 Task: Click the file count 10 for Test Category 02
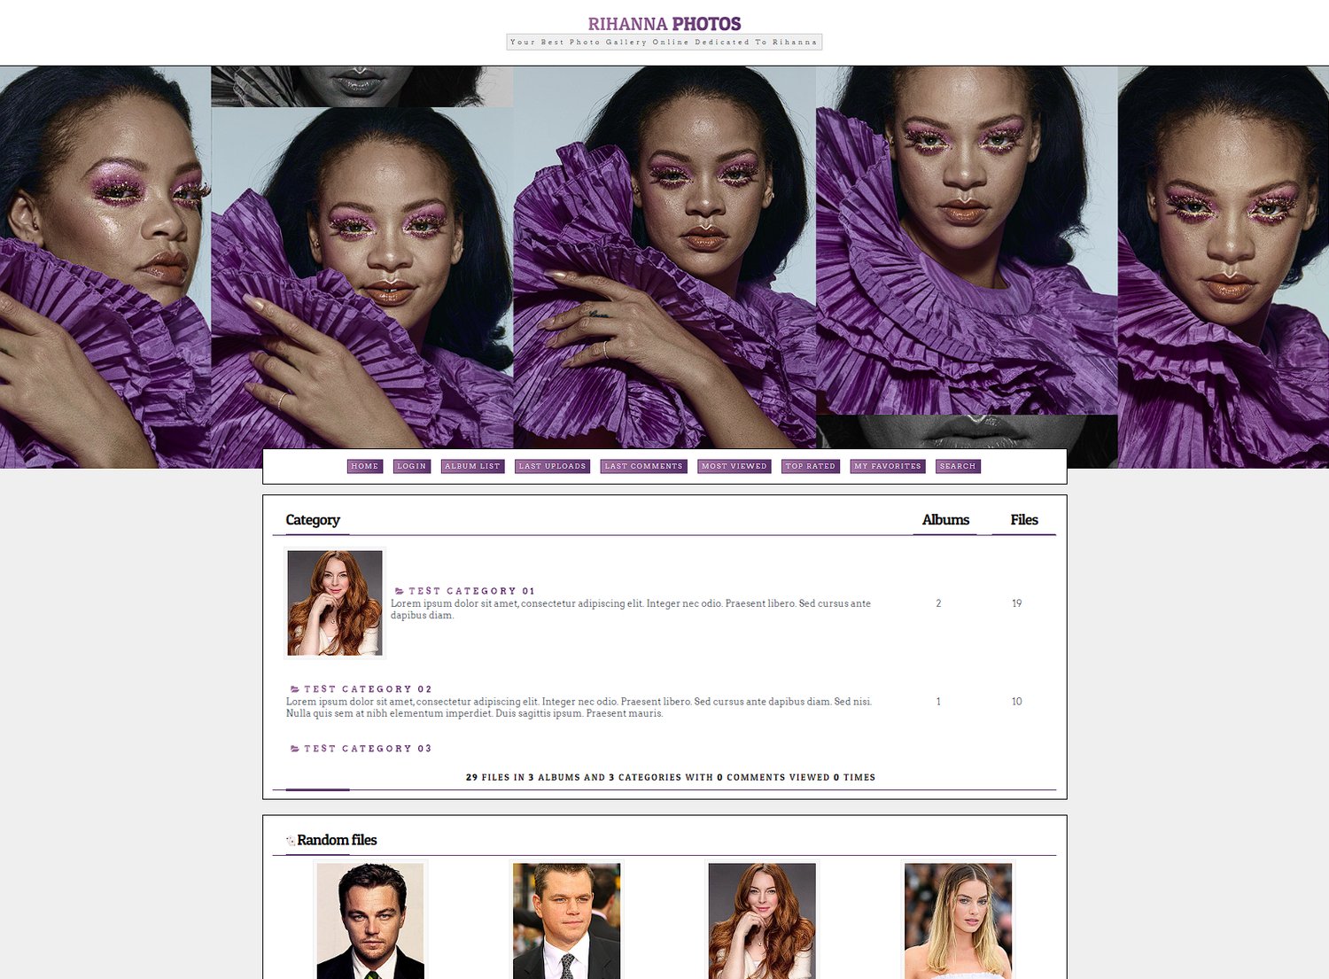(1017, 702)
